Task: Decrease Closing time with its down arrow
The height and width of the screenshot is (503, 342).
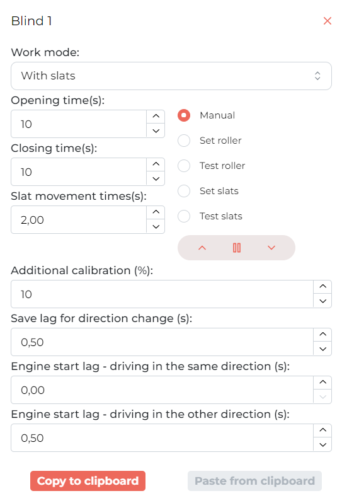Action: tap(156, 178)
